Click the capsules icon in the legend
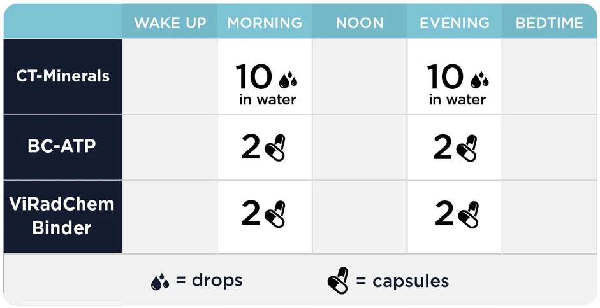 pos(339,281)
